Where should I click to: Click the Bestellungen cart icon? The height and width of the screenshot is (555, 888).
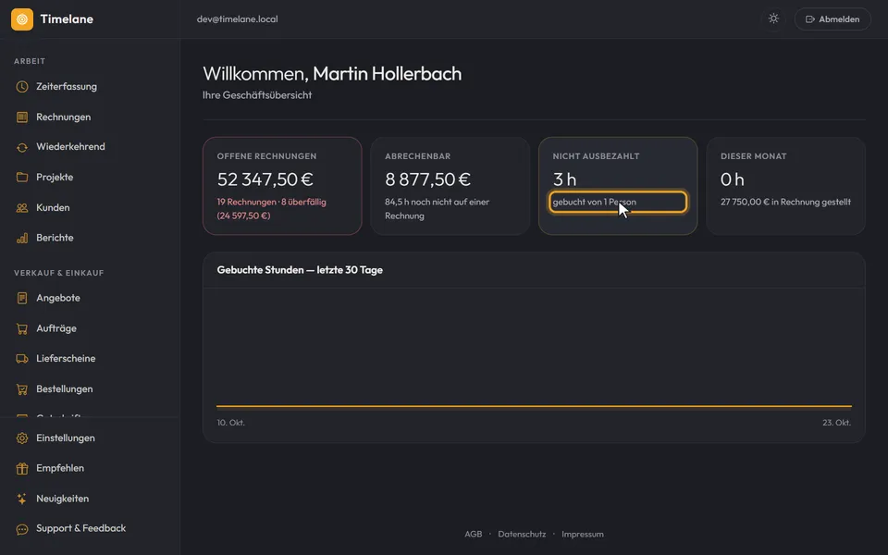pos(22,389)
